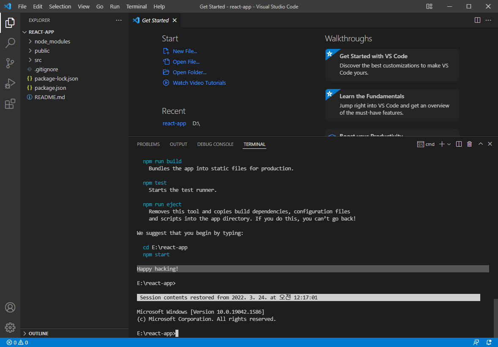This screenshot has height=347, width=498.
Task: Open the Extensions view
Action: point(10,104)
